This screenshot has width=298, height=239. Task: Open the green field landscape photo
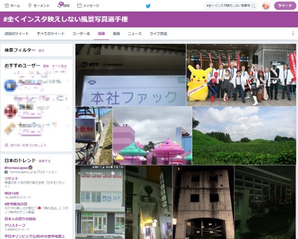pos(244,136)
